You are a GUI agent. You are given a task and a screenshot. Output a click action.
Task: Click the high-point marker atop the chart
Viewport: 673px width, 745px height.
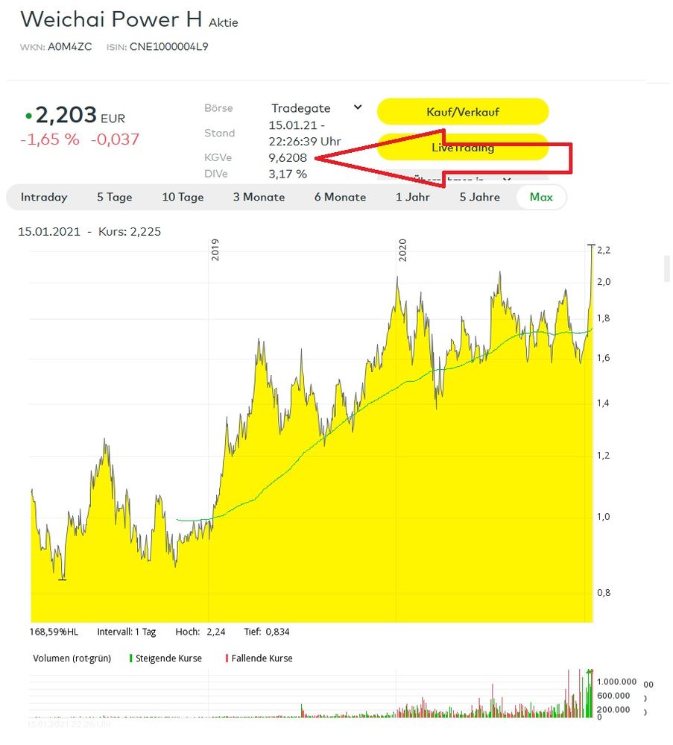[x=592, y=245]
